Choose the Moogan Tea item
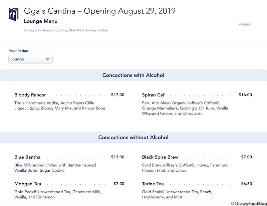Viewport: 267px width, 206px height. pyautogui.click(x=28, y=184)
